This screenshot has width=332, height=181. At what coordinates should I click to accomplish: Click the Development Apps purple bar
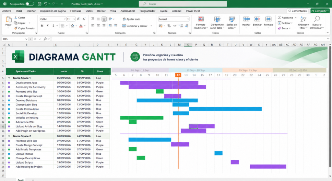(x=159, y=83)
